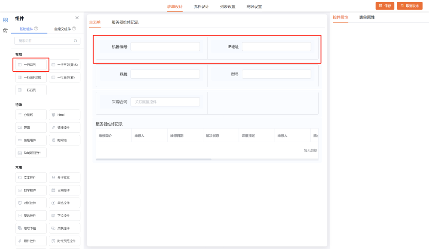Viewport: 429px width, 249px height.
Task: Choose the 时间轴 timeline component
Action: 64,140
